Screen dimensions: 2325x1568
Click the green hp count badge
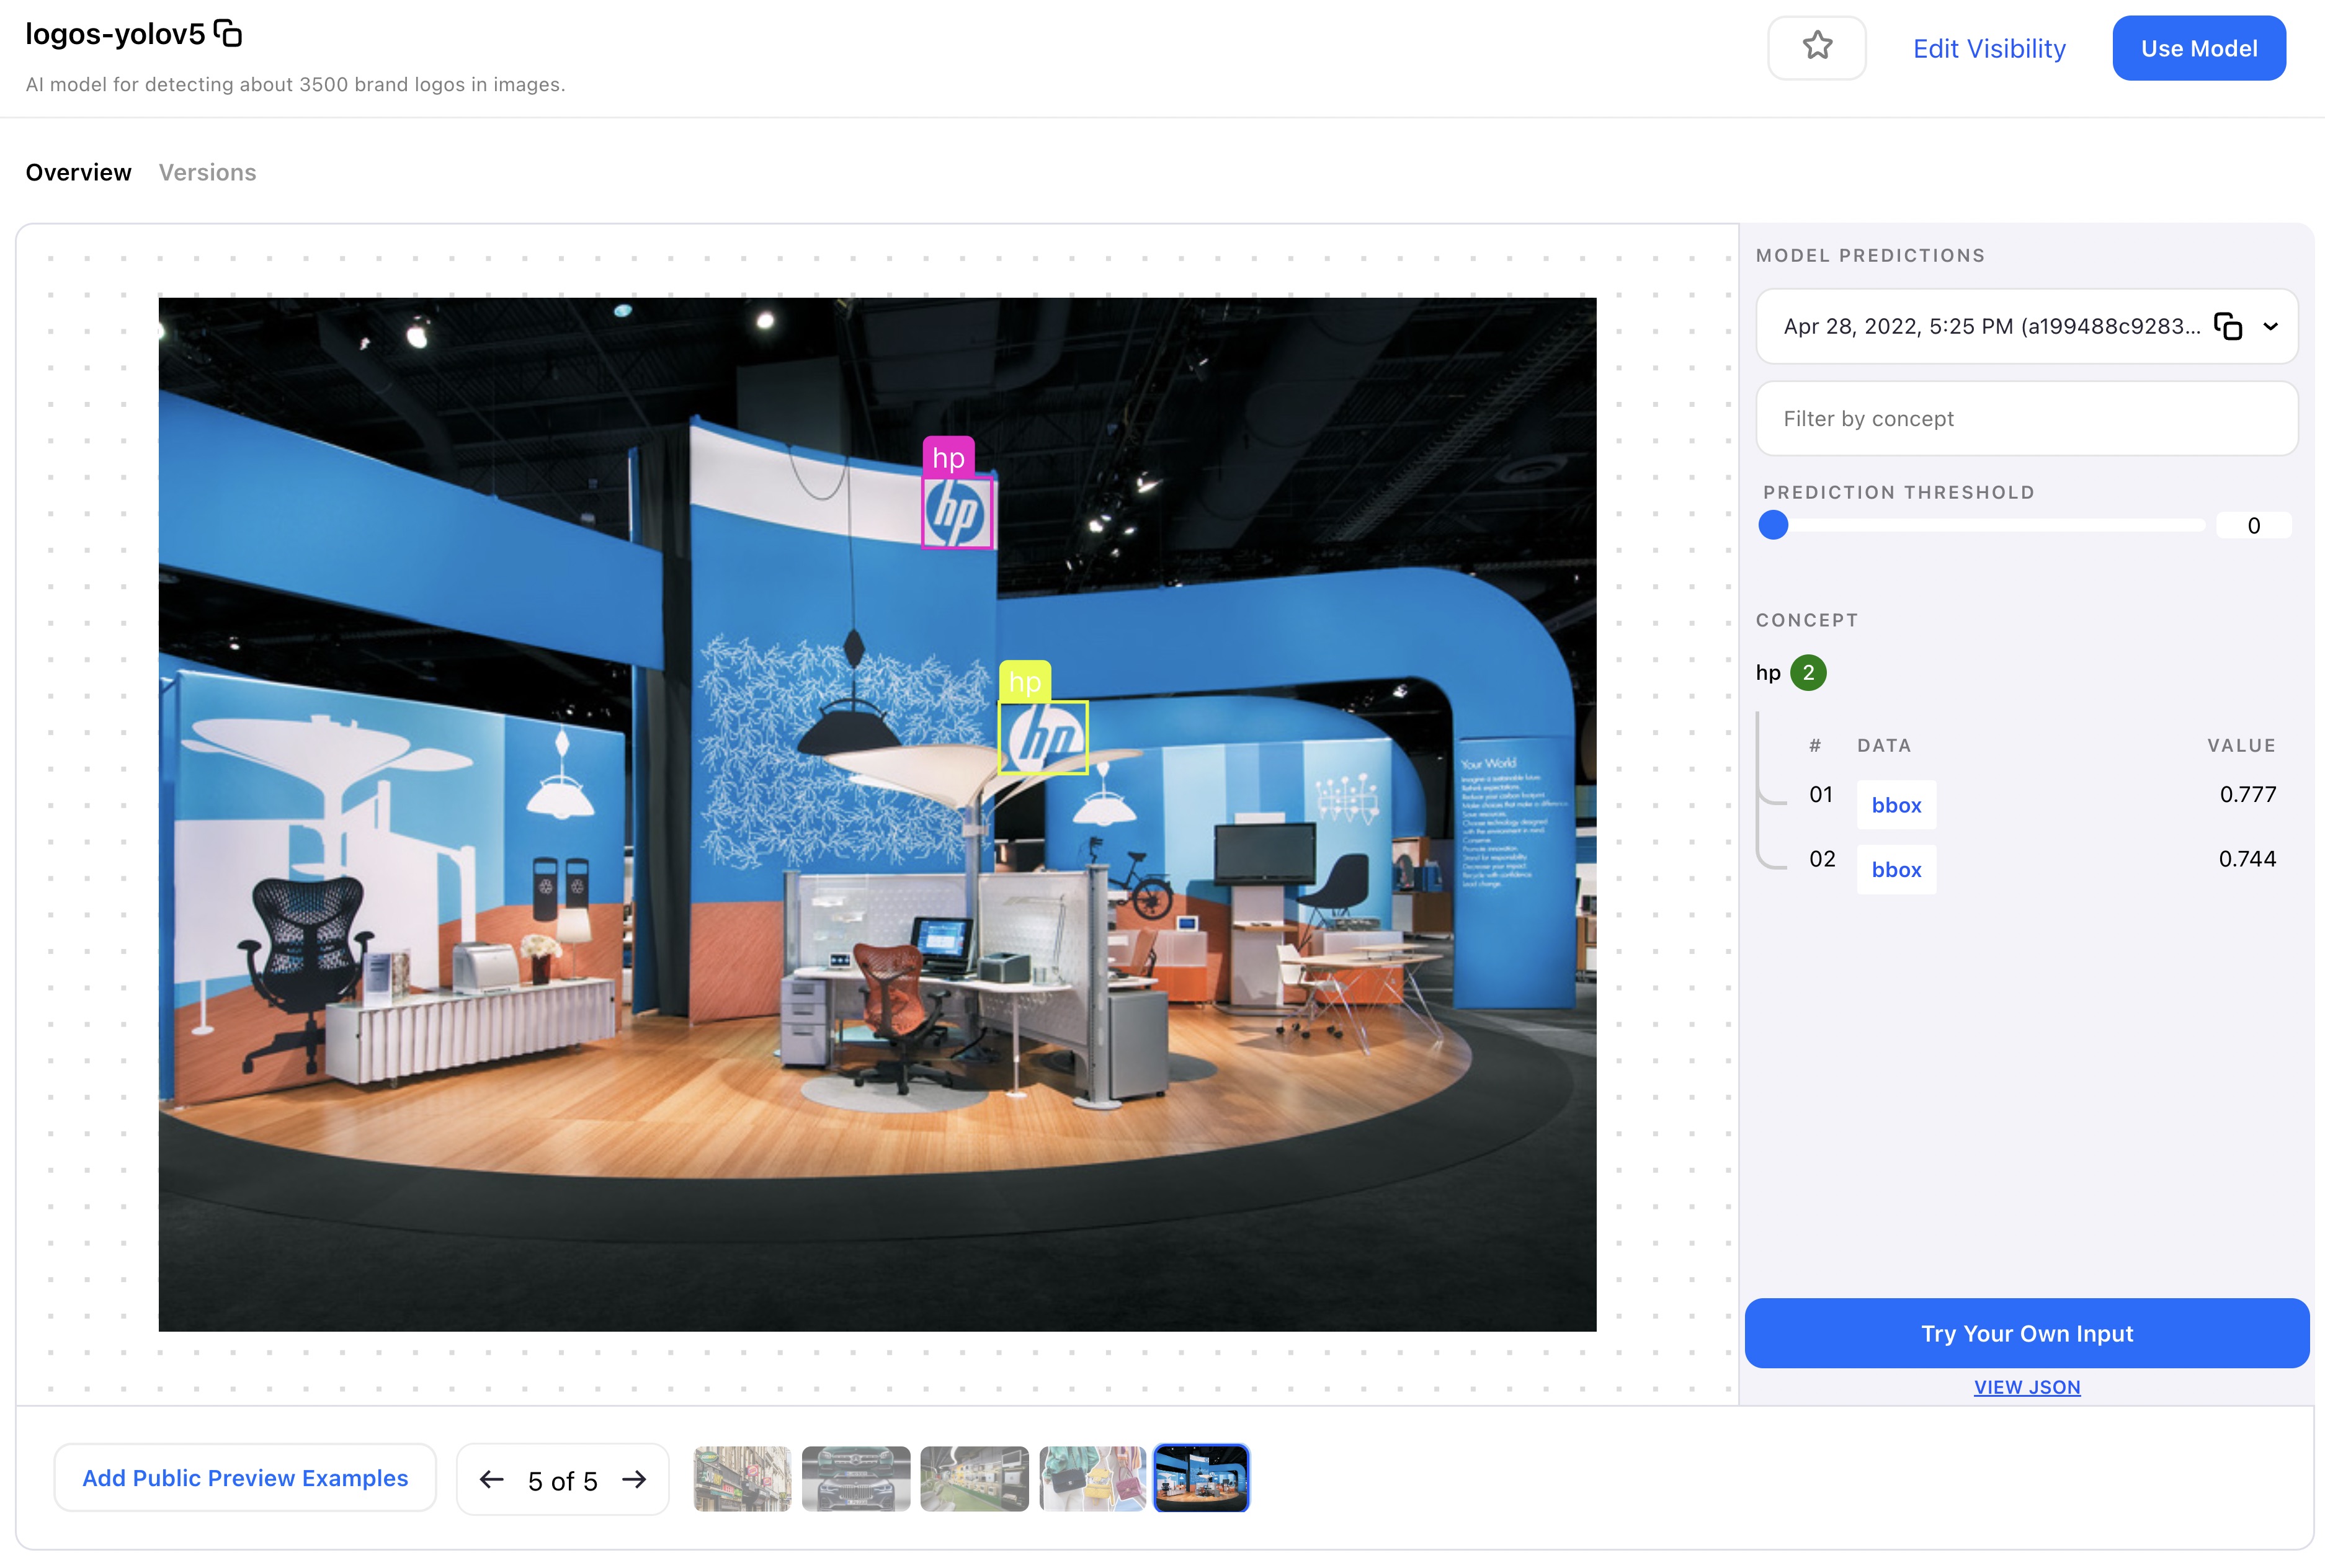[x=1807, y=673]
